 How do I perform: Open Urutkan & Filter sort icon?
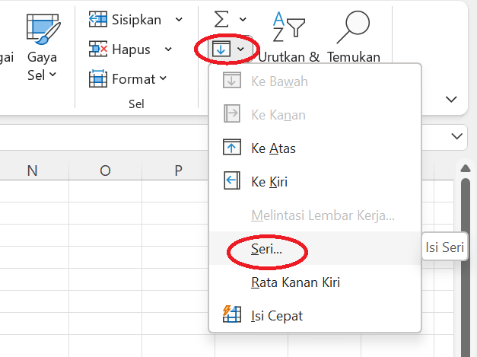coord(288,29)
